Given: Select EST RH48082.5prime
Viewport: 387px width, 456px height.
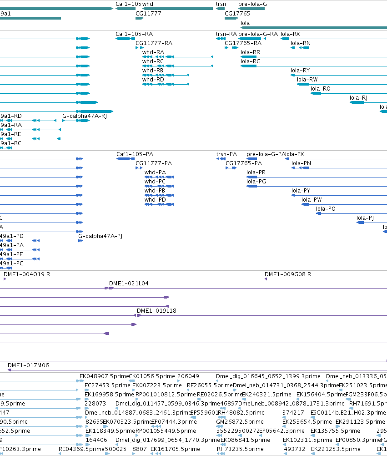Looking at the screenshot, I should pyautogui.click(x=241, y=413).
